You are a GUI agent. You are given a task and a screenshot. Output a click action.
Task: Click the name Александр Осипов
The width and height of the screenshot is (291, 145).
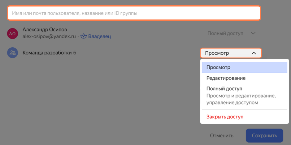45,30
